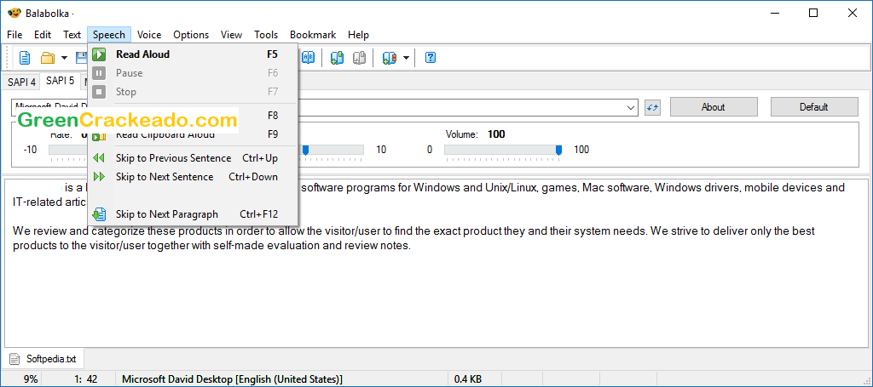Screen dimensions: 873x387
Task: Click the Skip to Previous Sentence rewind icon
Action: coord(99,158)
